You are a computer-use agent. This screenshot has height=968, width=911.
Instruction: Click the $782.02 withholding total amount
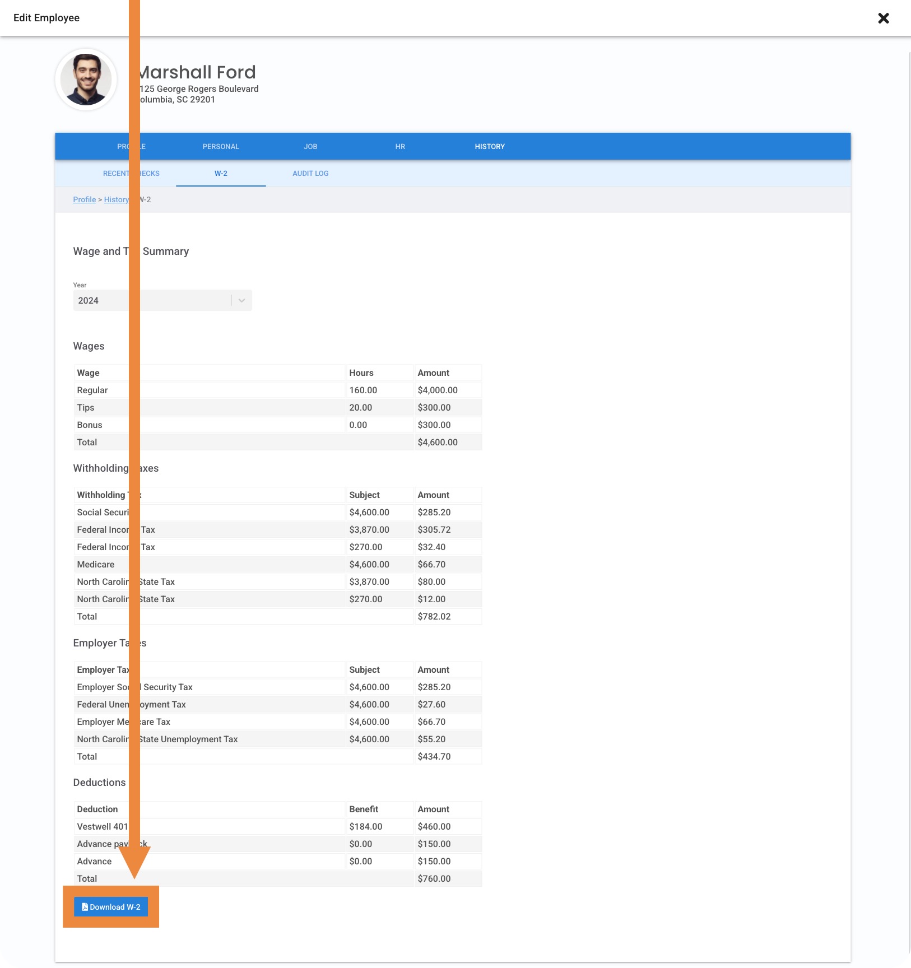(434, 617)
